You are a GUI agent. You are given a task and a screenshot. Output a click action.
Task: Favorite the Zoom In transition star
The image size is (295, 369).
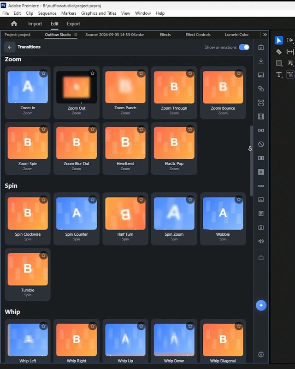[x=43, y=73]
